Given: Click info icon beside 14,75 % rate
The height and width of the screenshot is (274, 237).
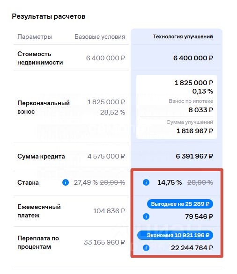Looking at the screenshot, I should [146, 182].
